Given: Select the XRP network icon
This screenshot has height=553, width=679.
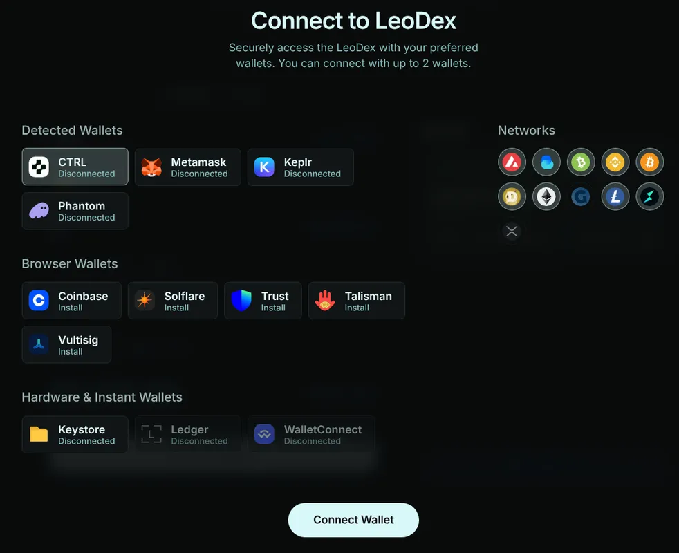Looking at the screenshot, I should pos(512,232).
